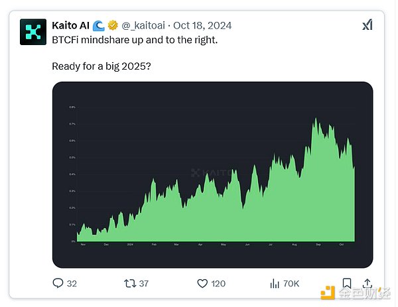The width and height of the screenshot is (398, 307).
Task: Repost the tweet using the retweet icon
Action: coord(129,283)
